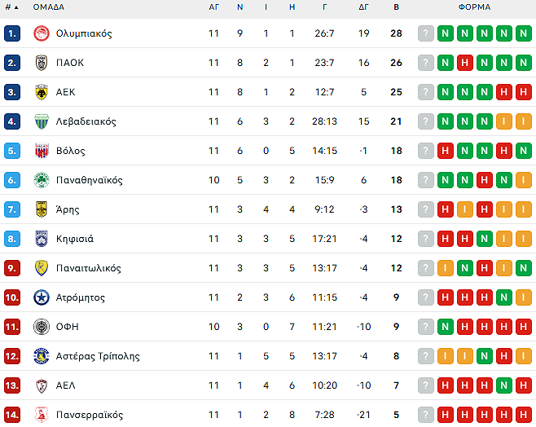Click the ΟΦΗ club crest icon

click(x=42, y=327)
